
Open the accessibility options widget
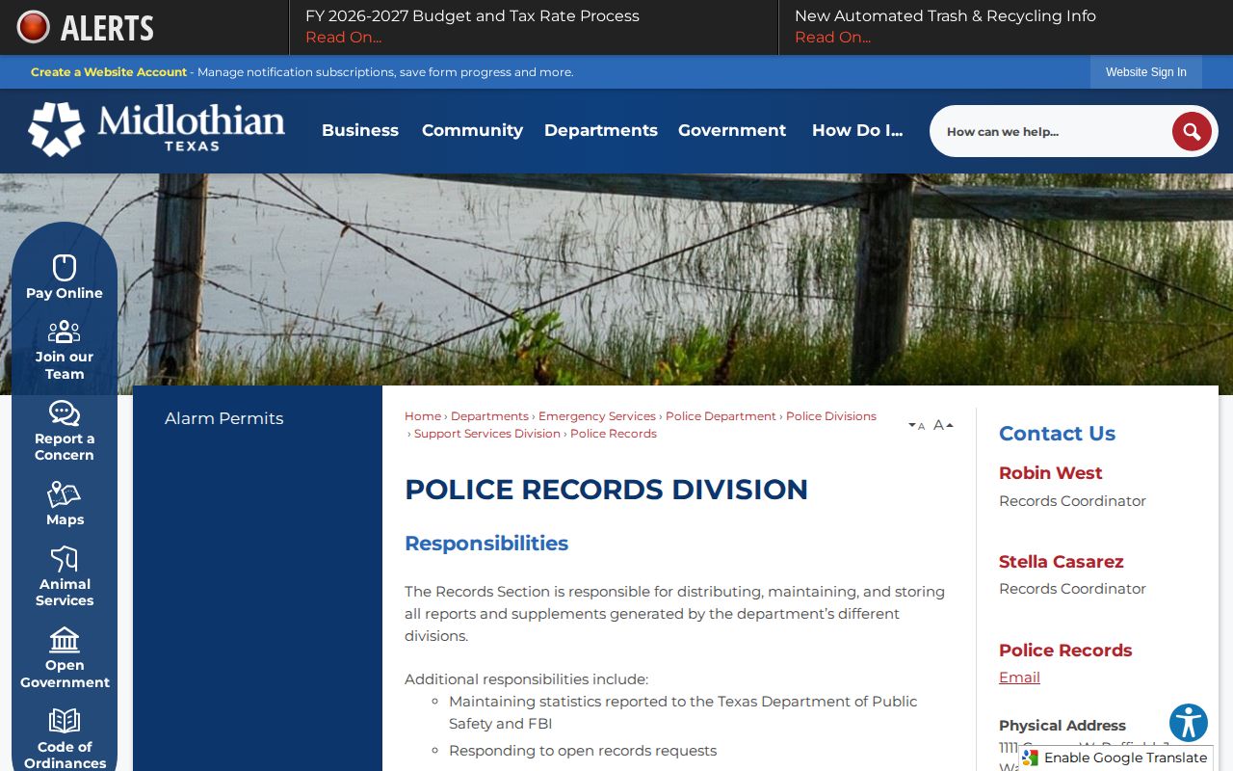click(x=1189, y=723)
